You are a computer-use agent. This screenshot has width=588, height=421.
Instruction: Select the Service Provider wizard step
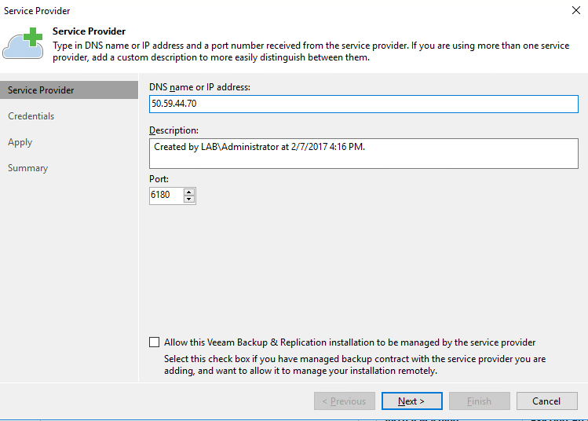tap(41, 90)
